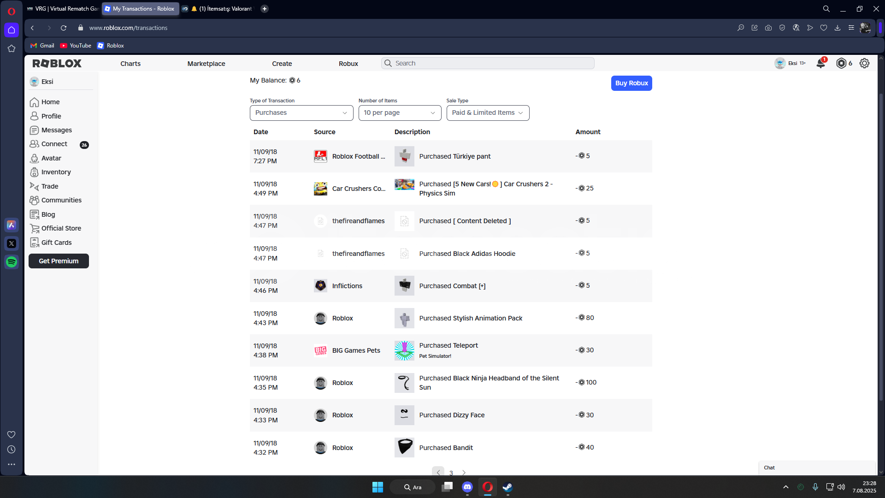This screenshot has width=885, height=498.
Task: Click Purchased Black Adidas Hoodie text
Action: (x=467, y=254)
